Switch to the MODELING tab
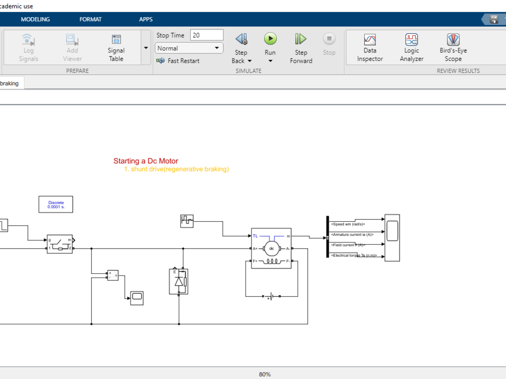Image resolution: width=506 pixels, height=379 pixels. (35, 19)
